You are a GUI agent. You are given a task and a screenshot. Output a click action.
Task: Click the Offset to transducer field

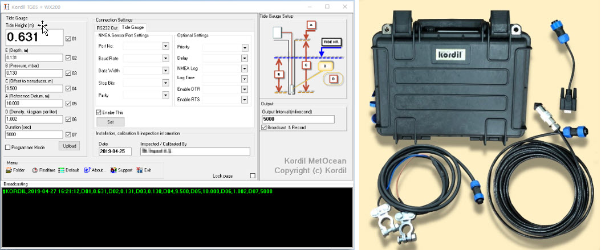[x=34, y=88]
